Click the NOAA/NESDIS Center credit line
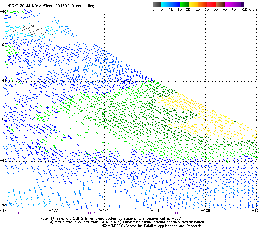Screen dimensions: 259x228 [151, 226]
